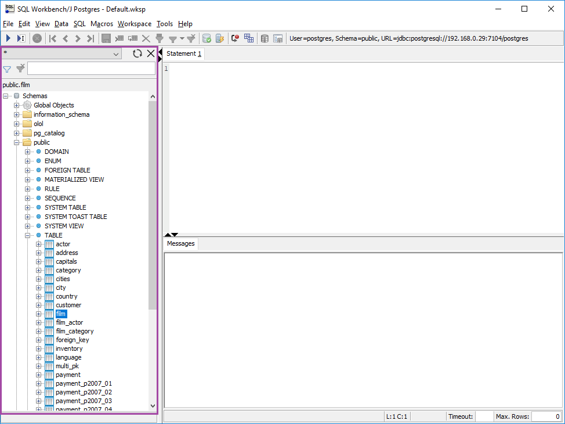Collapse the TABLE node
Image resolution: width=565 pixels, height=424 pixels.
pyautogui.click(x=28, y=235)
